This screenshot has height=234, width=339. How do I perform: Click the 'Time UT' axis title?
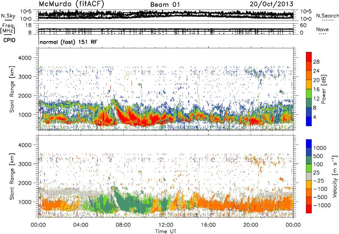(x=166, y=231)
